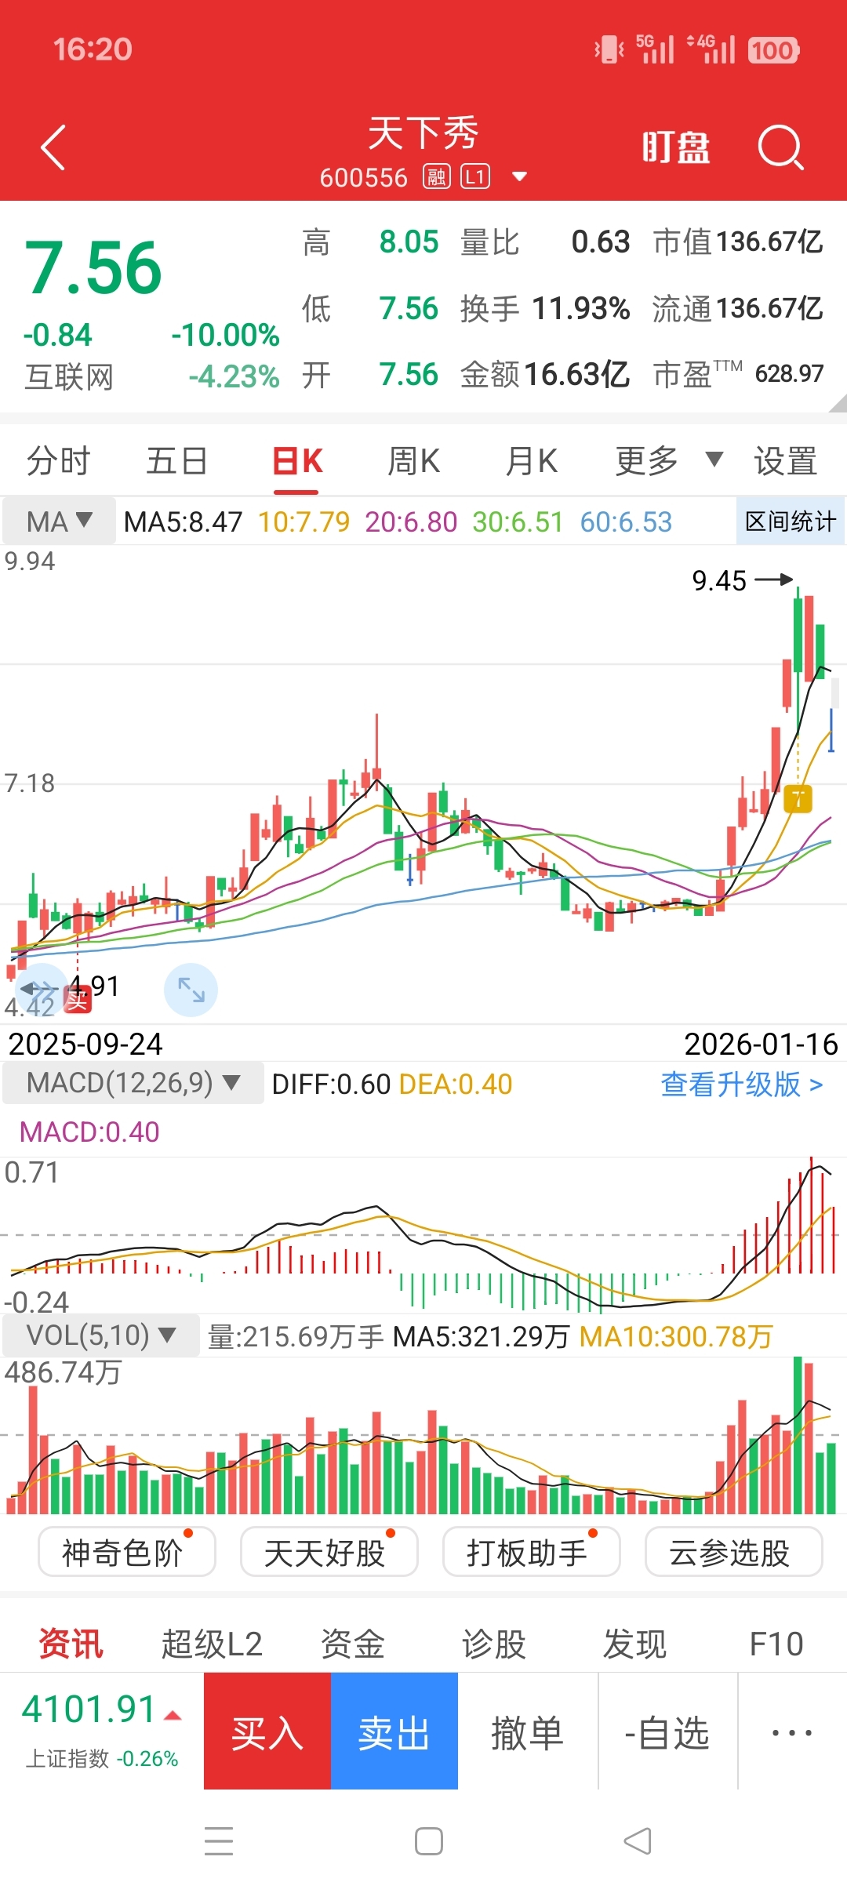Tap the 7.56 current price
This screenshot has height=1893, width=847.
[93, 268]
